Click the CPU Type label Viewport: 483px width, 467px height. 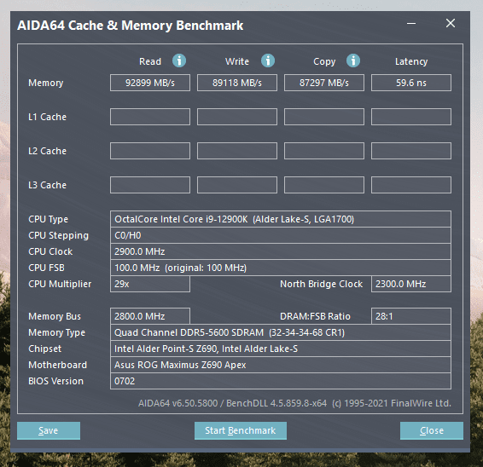point(48,219)
